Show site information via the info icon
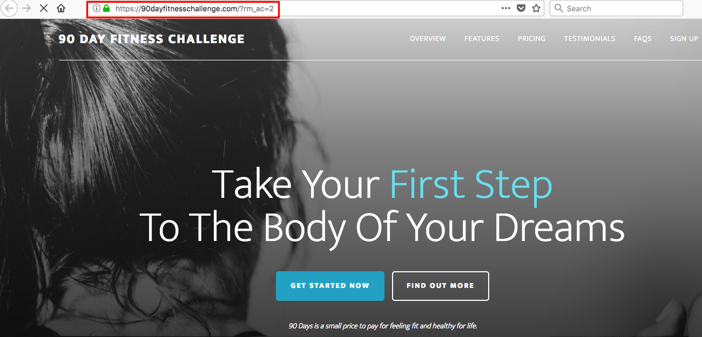Viewport: 702px width, 337px height. point(97,9)
